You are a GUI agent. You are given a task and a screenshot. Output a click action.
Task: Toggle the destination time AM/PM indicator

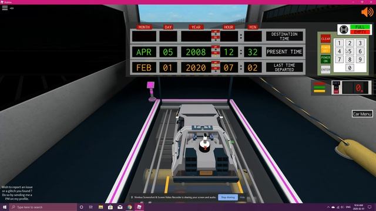216,36
